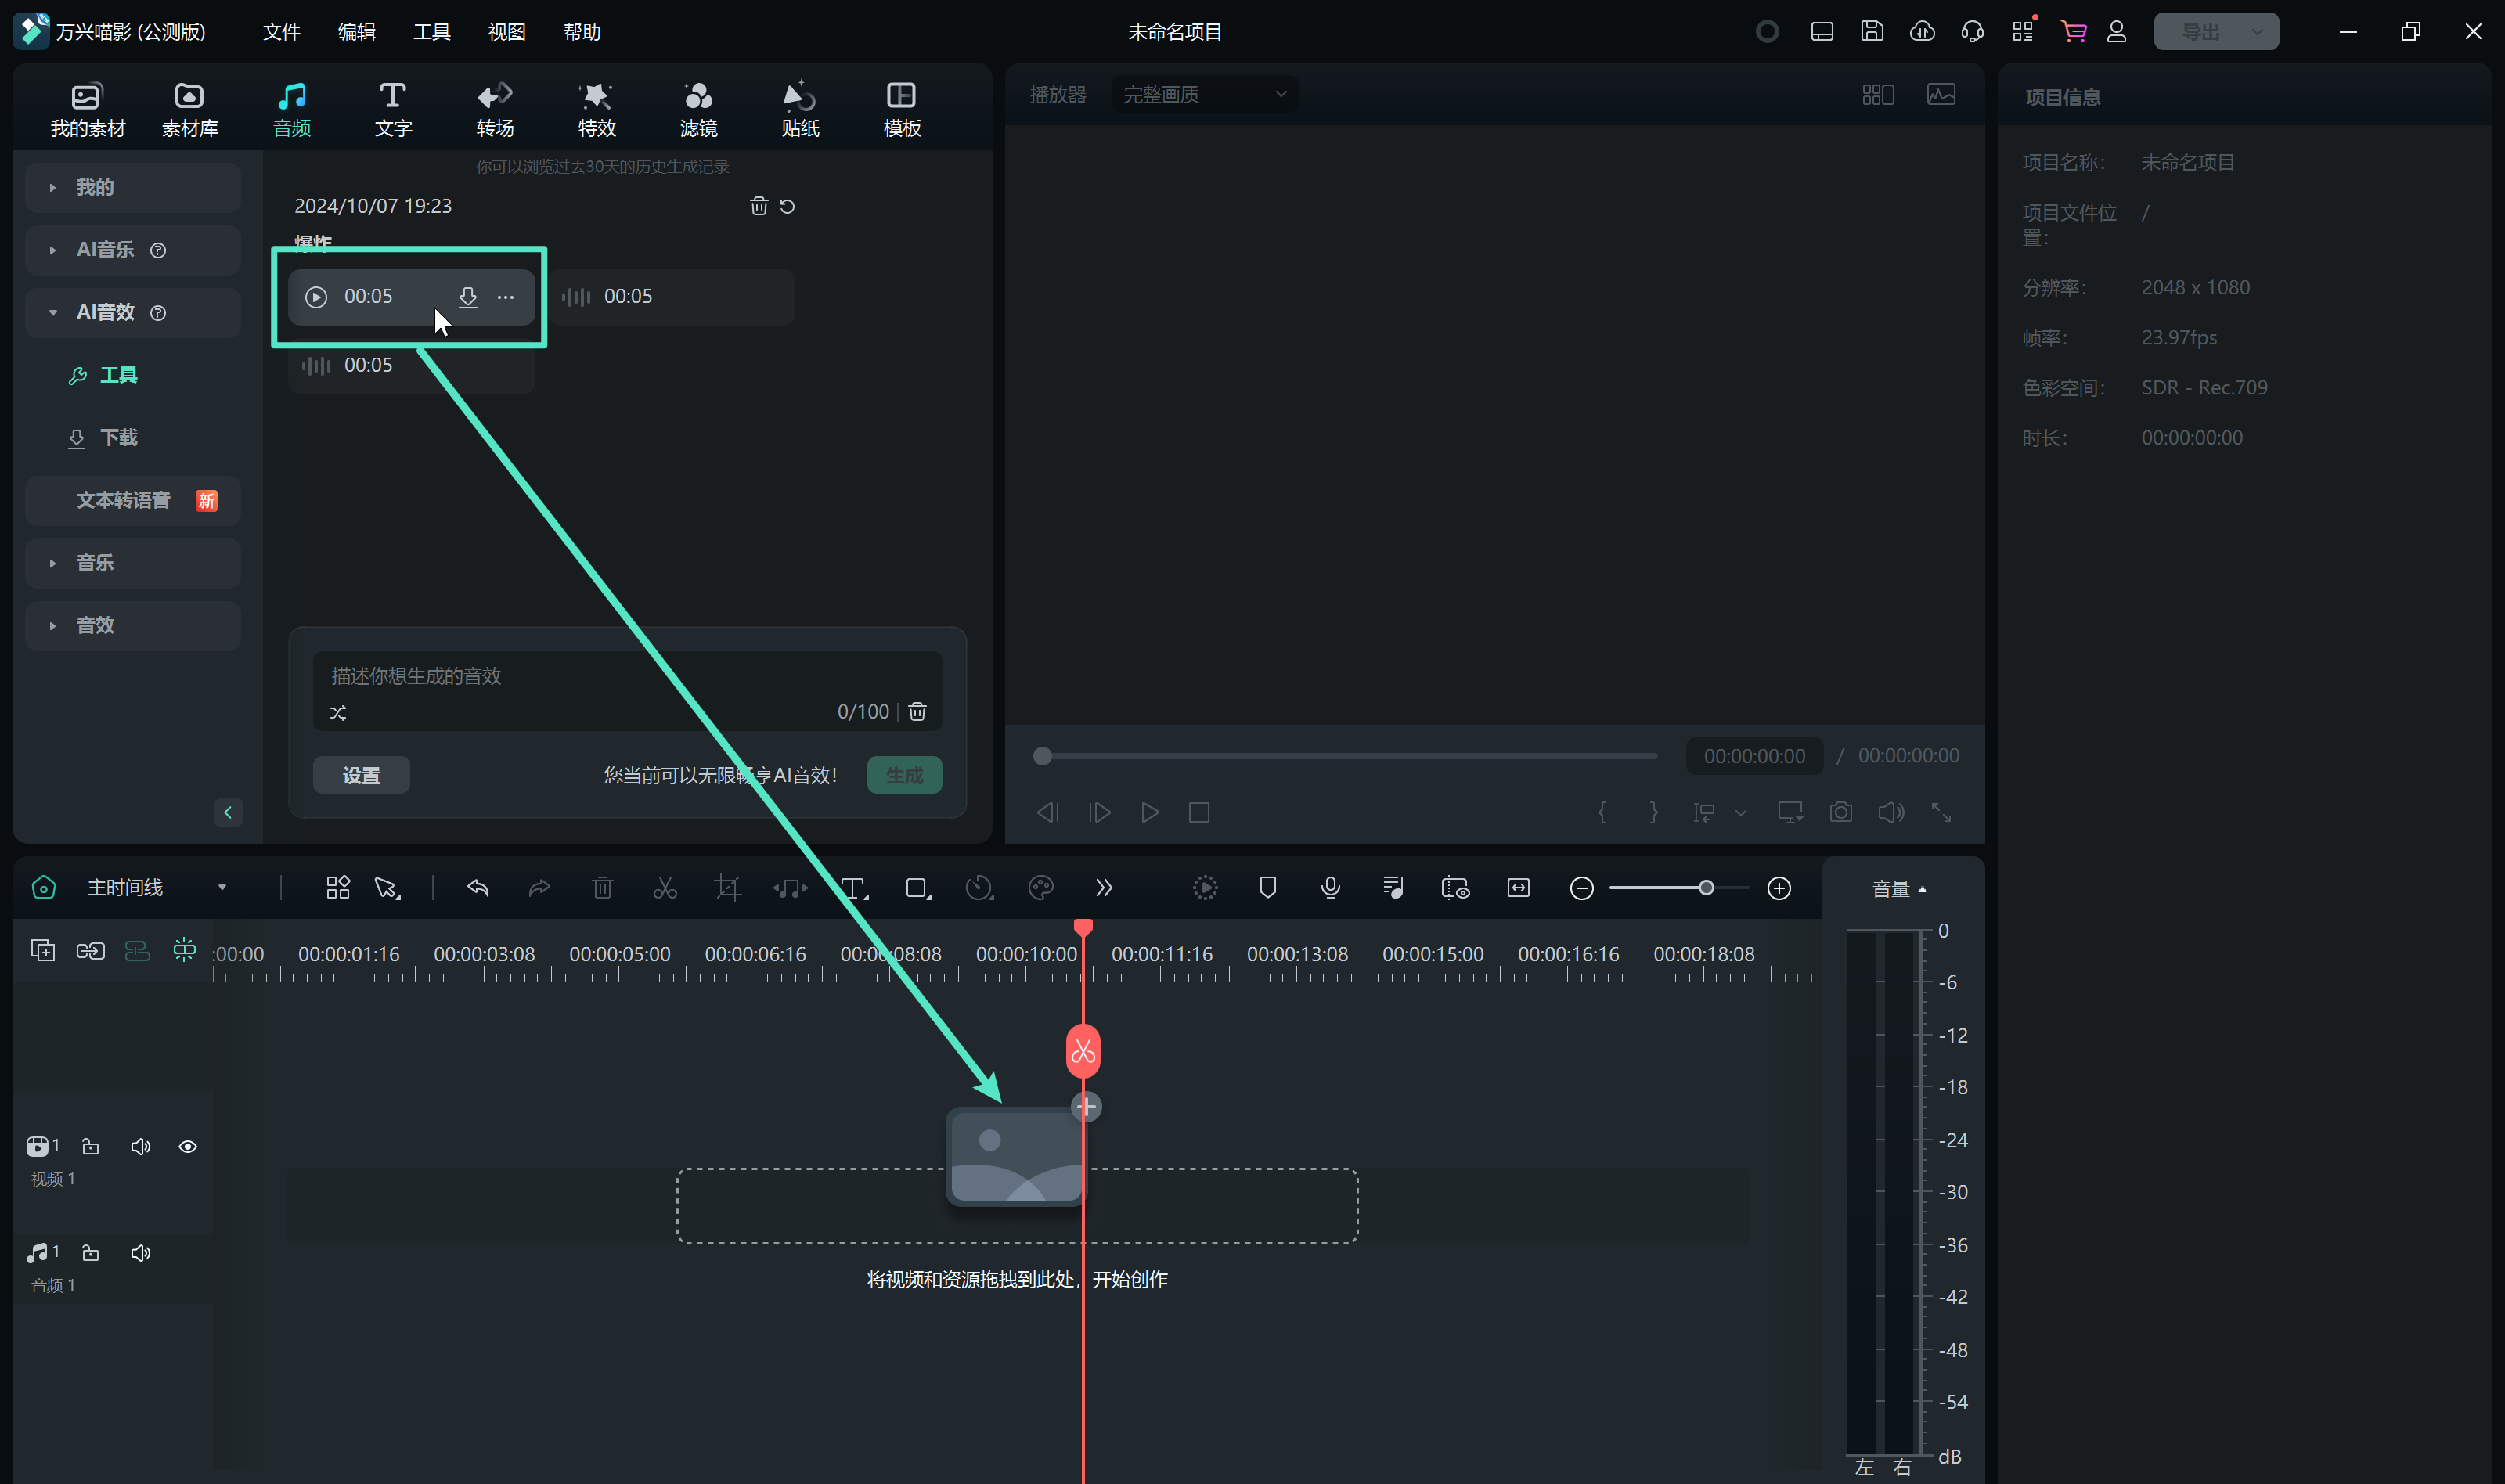Viewport: 2505px width, 1484px height.
Task: Select the transition (转场) tool
Action: click(x=495, y=106)
